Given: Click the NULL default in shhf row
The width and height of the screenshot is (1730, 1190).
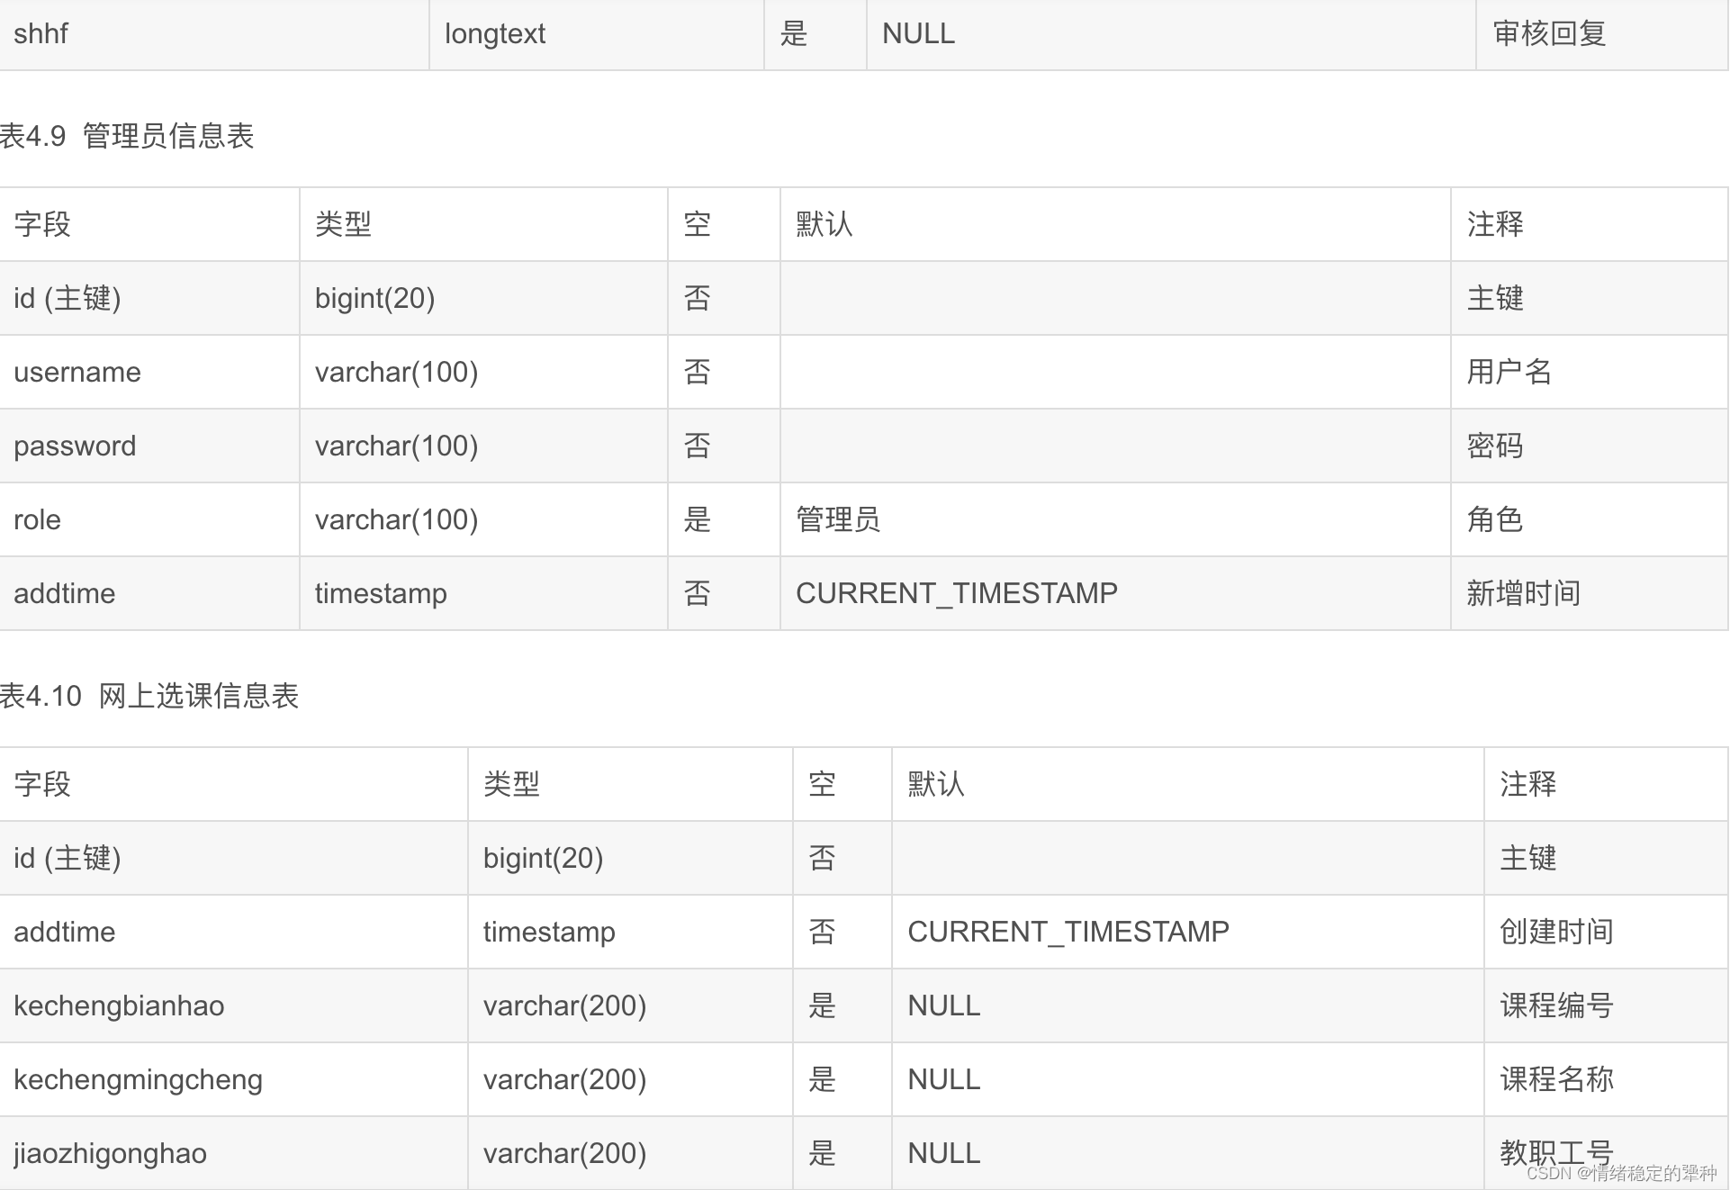Looking at the screenshot, I should pos(919,34).
